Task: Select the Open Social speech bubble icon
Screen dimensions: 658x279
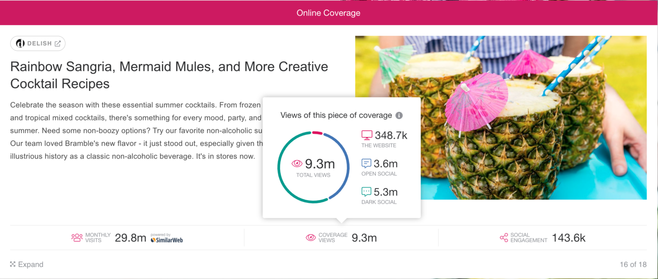Action: (366, 163)
